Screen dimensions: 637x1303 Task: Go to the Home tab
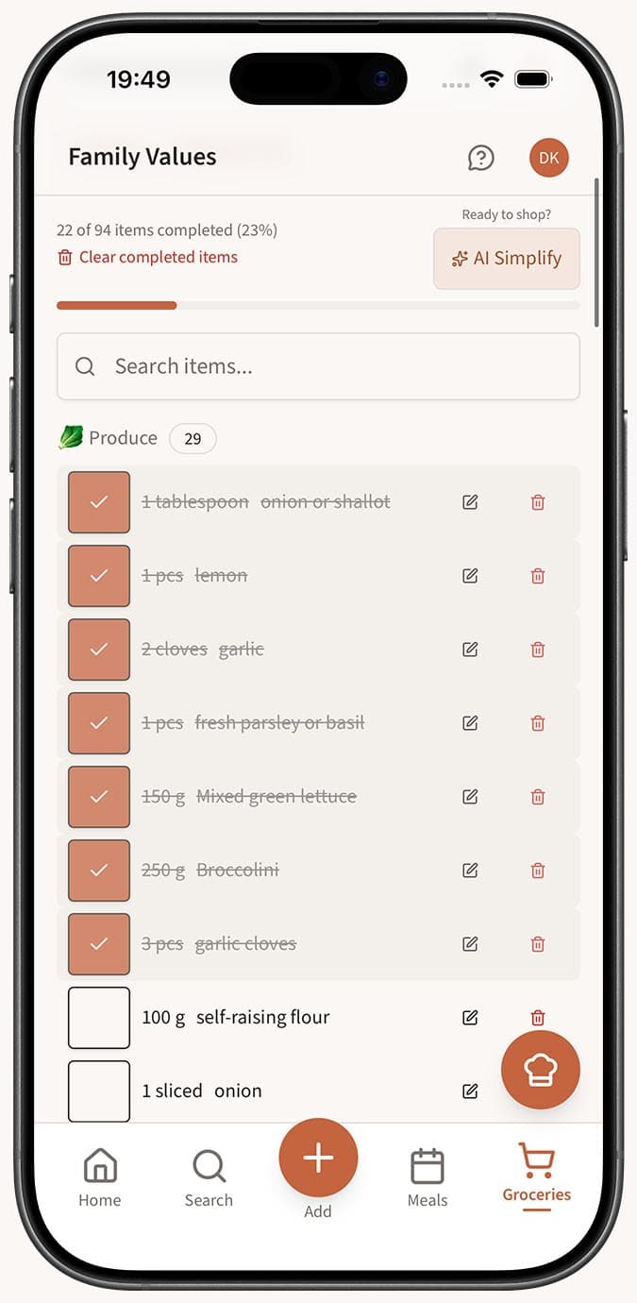pyautogui.click(x=99, y=1171)
